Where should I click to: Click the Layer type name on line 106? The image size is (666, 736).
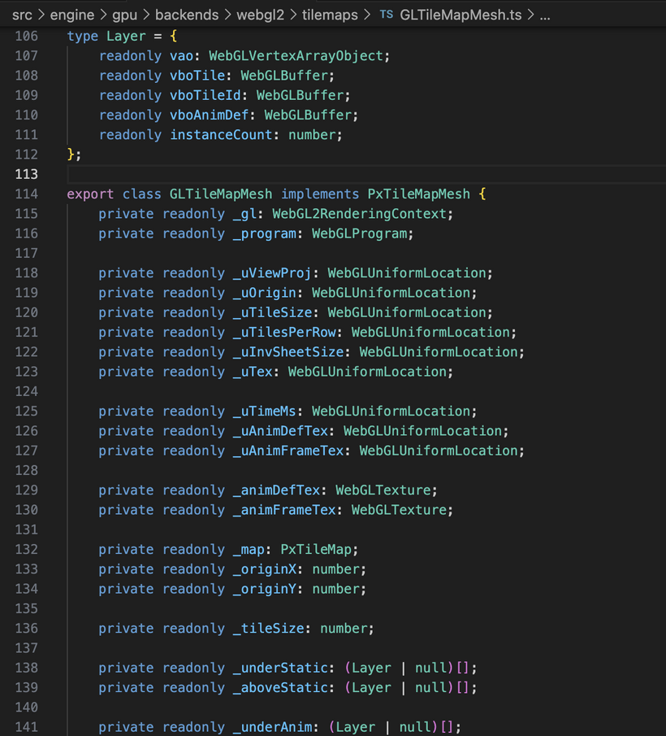[x=126, y=37]
